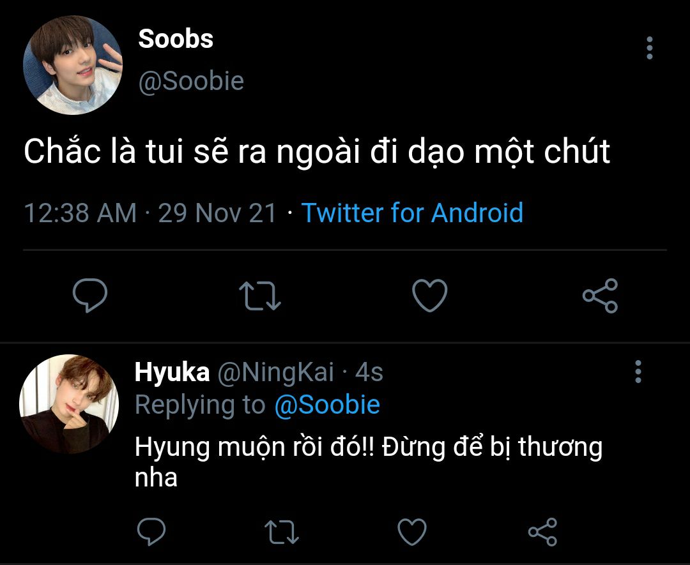Open the Twitter for Android source link

pyautogui.click(x=412, y=213)
